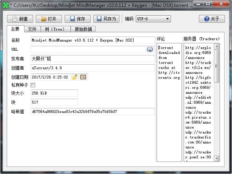Click the 块大小 256 KiB field

click(54, 93)
